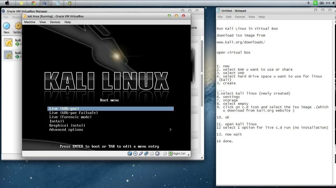Open the Devices menu in the VM window
This screenshot has width=336, height=188.
(55, 22)
